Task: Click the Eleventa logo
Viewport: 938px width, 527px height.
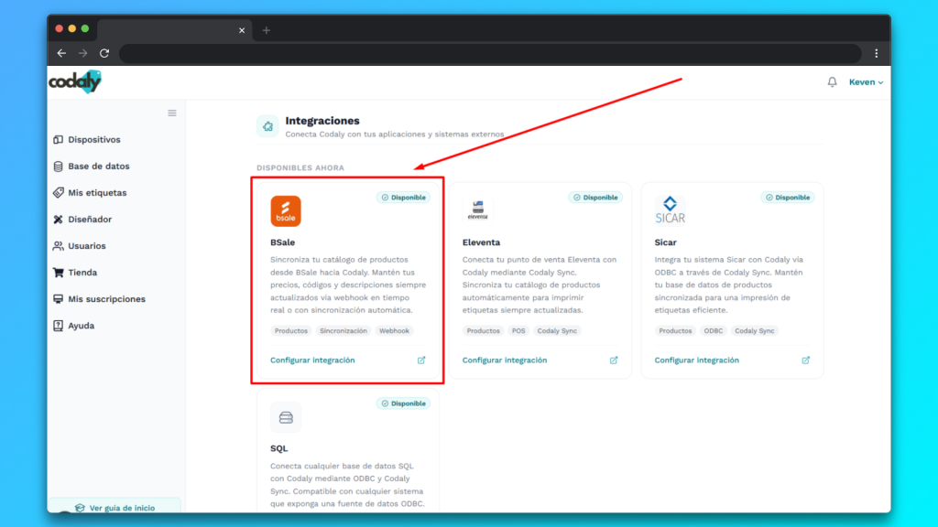Action: click(477, 210)
